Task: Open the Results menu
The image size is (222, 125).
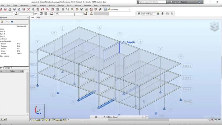Action: coord(52,5)
